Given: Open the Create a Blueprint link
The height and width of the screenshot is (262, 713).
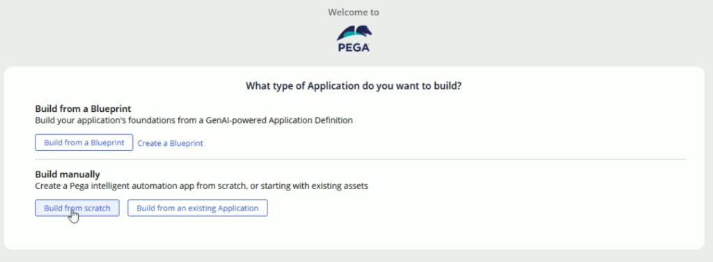Looking at the screenshot, I should click(x=170, y=143).
